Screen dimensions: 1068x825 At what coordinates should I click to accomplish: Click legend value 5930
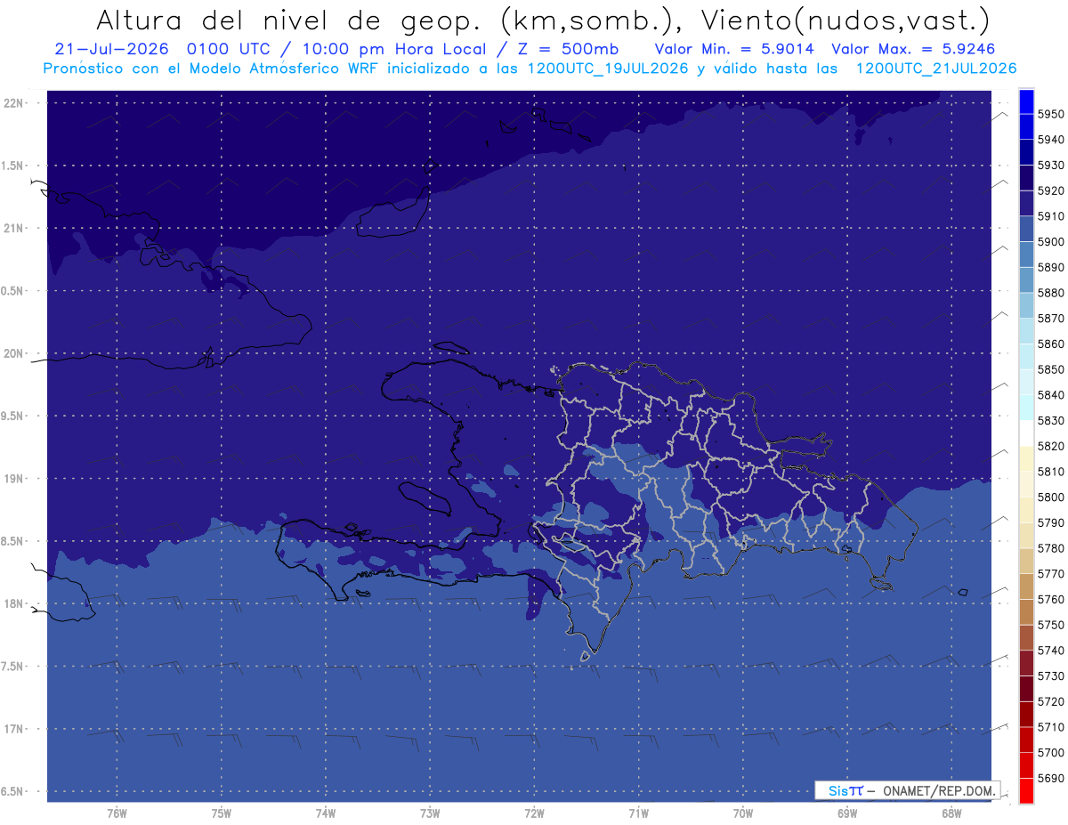[x=1050, y=166]
